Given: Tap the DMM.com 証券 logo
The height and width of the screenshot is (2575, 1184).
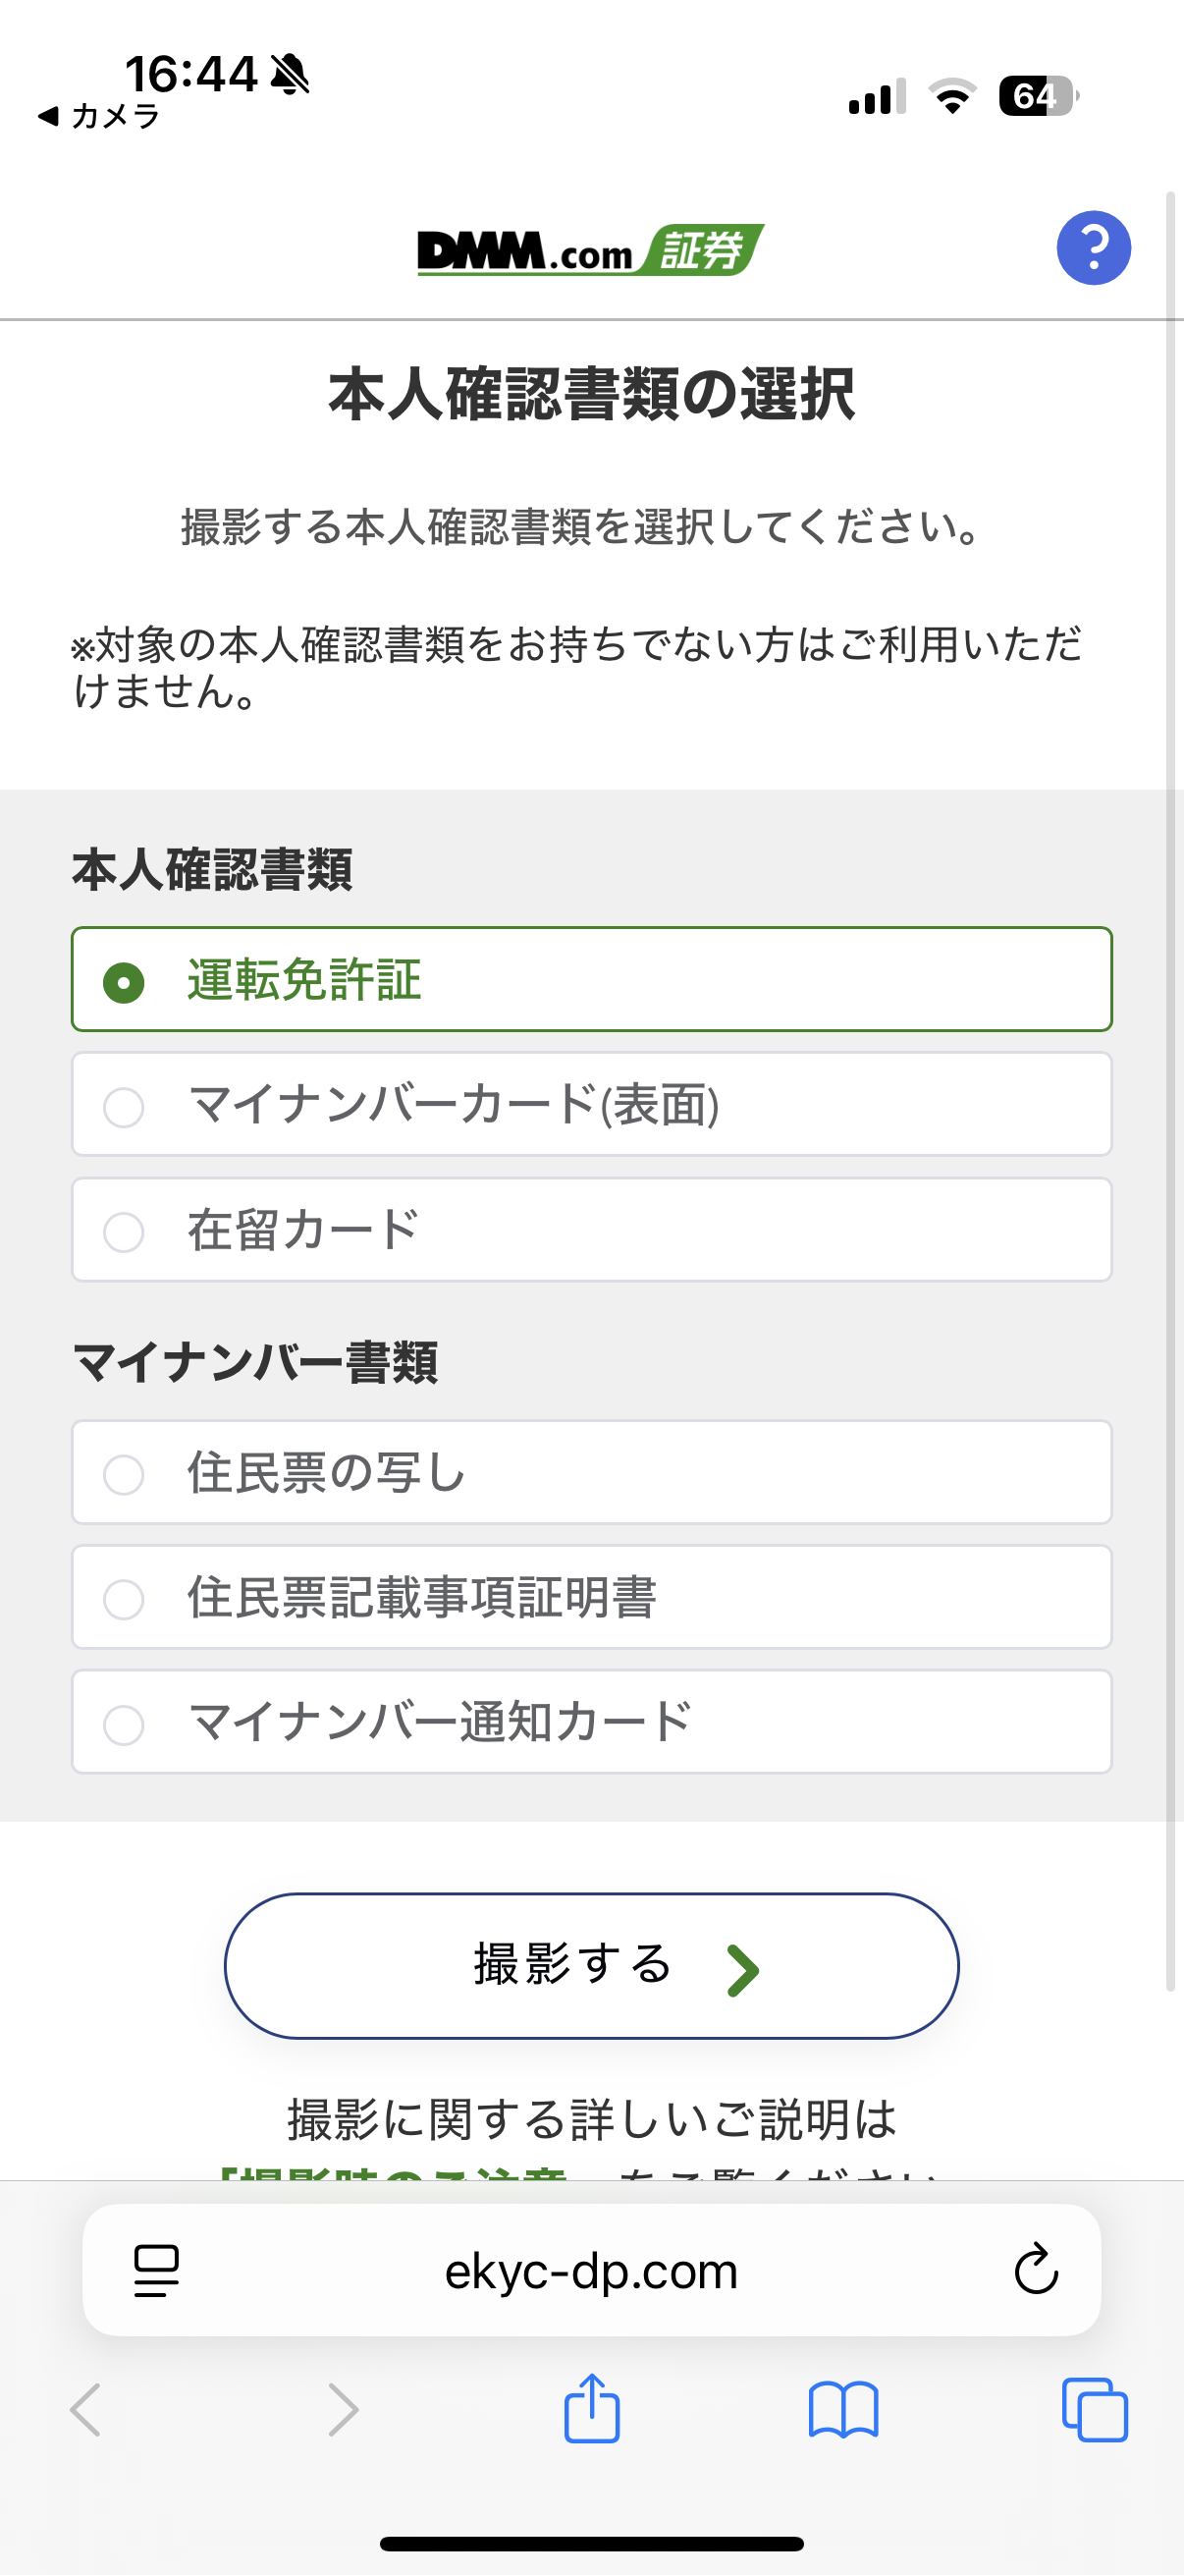Looking at the screenshot, I should 590,249.
